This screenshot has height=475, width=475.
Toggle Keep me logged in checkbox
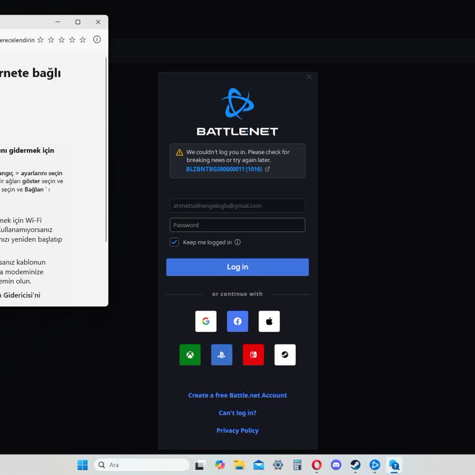click(x=174, y=242)
